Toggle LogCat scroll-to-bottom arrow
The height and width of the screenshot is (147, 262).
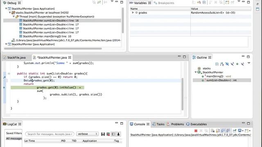tap(118, 134)
